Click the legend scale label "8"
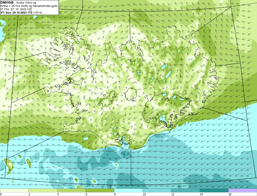Viewport: 257px width, 196px height. click(115, 194)
